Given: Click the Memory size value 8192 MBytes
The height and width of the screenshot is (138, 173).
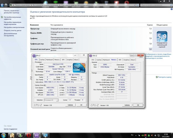Looking at the screenshot, I should click(x=105, y=67).
